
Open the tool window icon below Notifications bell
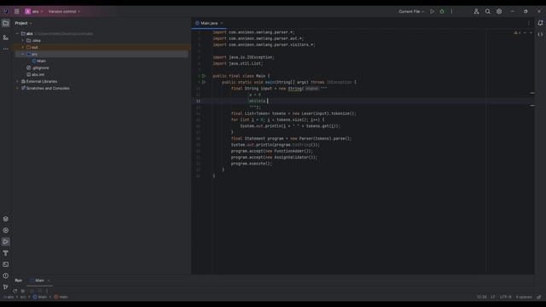coord(540,34)
